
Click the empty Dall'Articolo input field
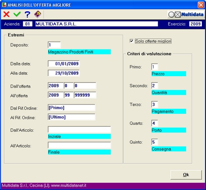click(79, 130)
